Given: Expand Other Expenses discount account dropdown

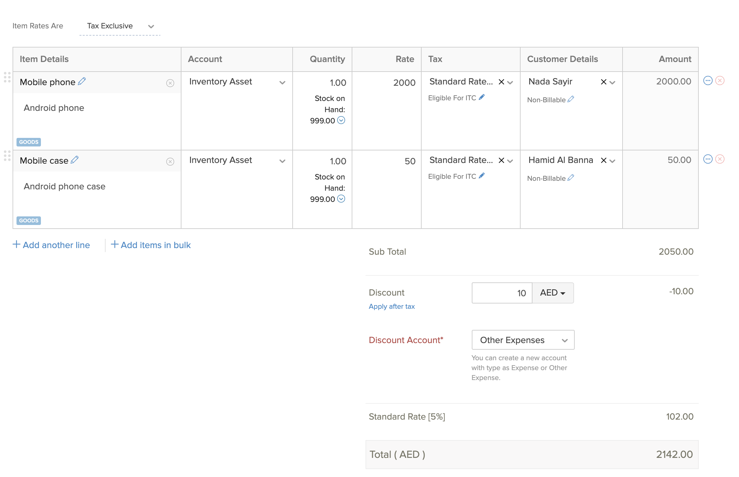Looking at the screenshot, I should coord(523,340).
